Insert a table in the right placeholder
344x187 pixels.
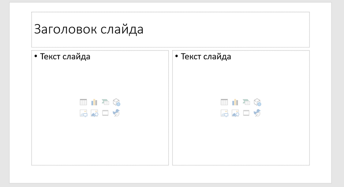(224, 102)
